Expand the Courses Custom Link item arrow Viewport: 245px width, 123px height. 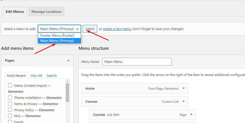pos(184,101)
